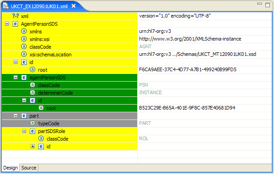Click the XML file icon in the editor tab
The height and width of the screenshot is (174, 274).
(x=5, y=6)
